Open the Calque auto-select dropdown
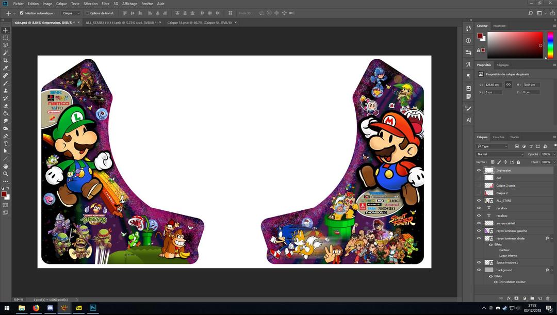 point(71,13)
